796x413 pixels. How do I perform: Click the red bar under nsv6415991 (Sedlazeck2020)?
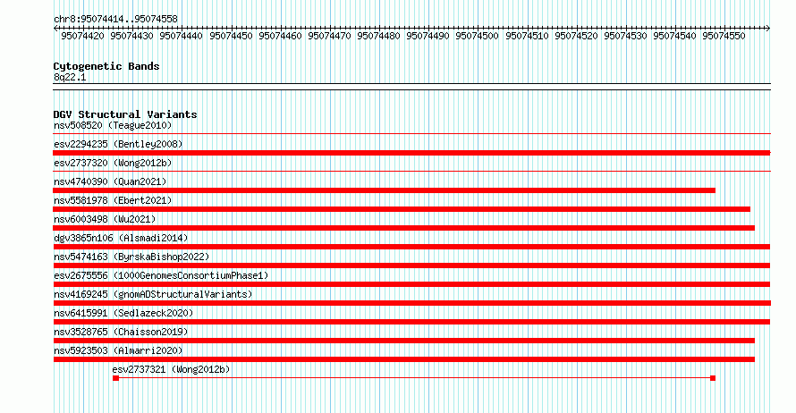click(x=411, y=322)
